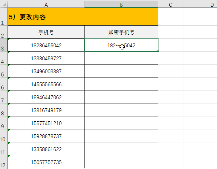Select column D header
This screenshot has height=169, width=217.
(200, 5)
